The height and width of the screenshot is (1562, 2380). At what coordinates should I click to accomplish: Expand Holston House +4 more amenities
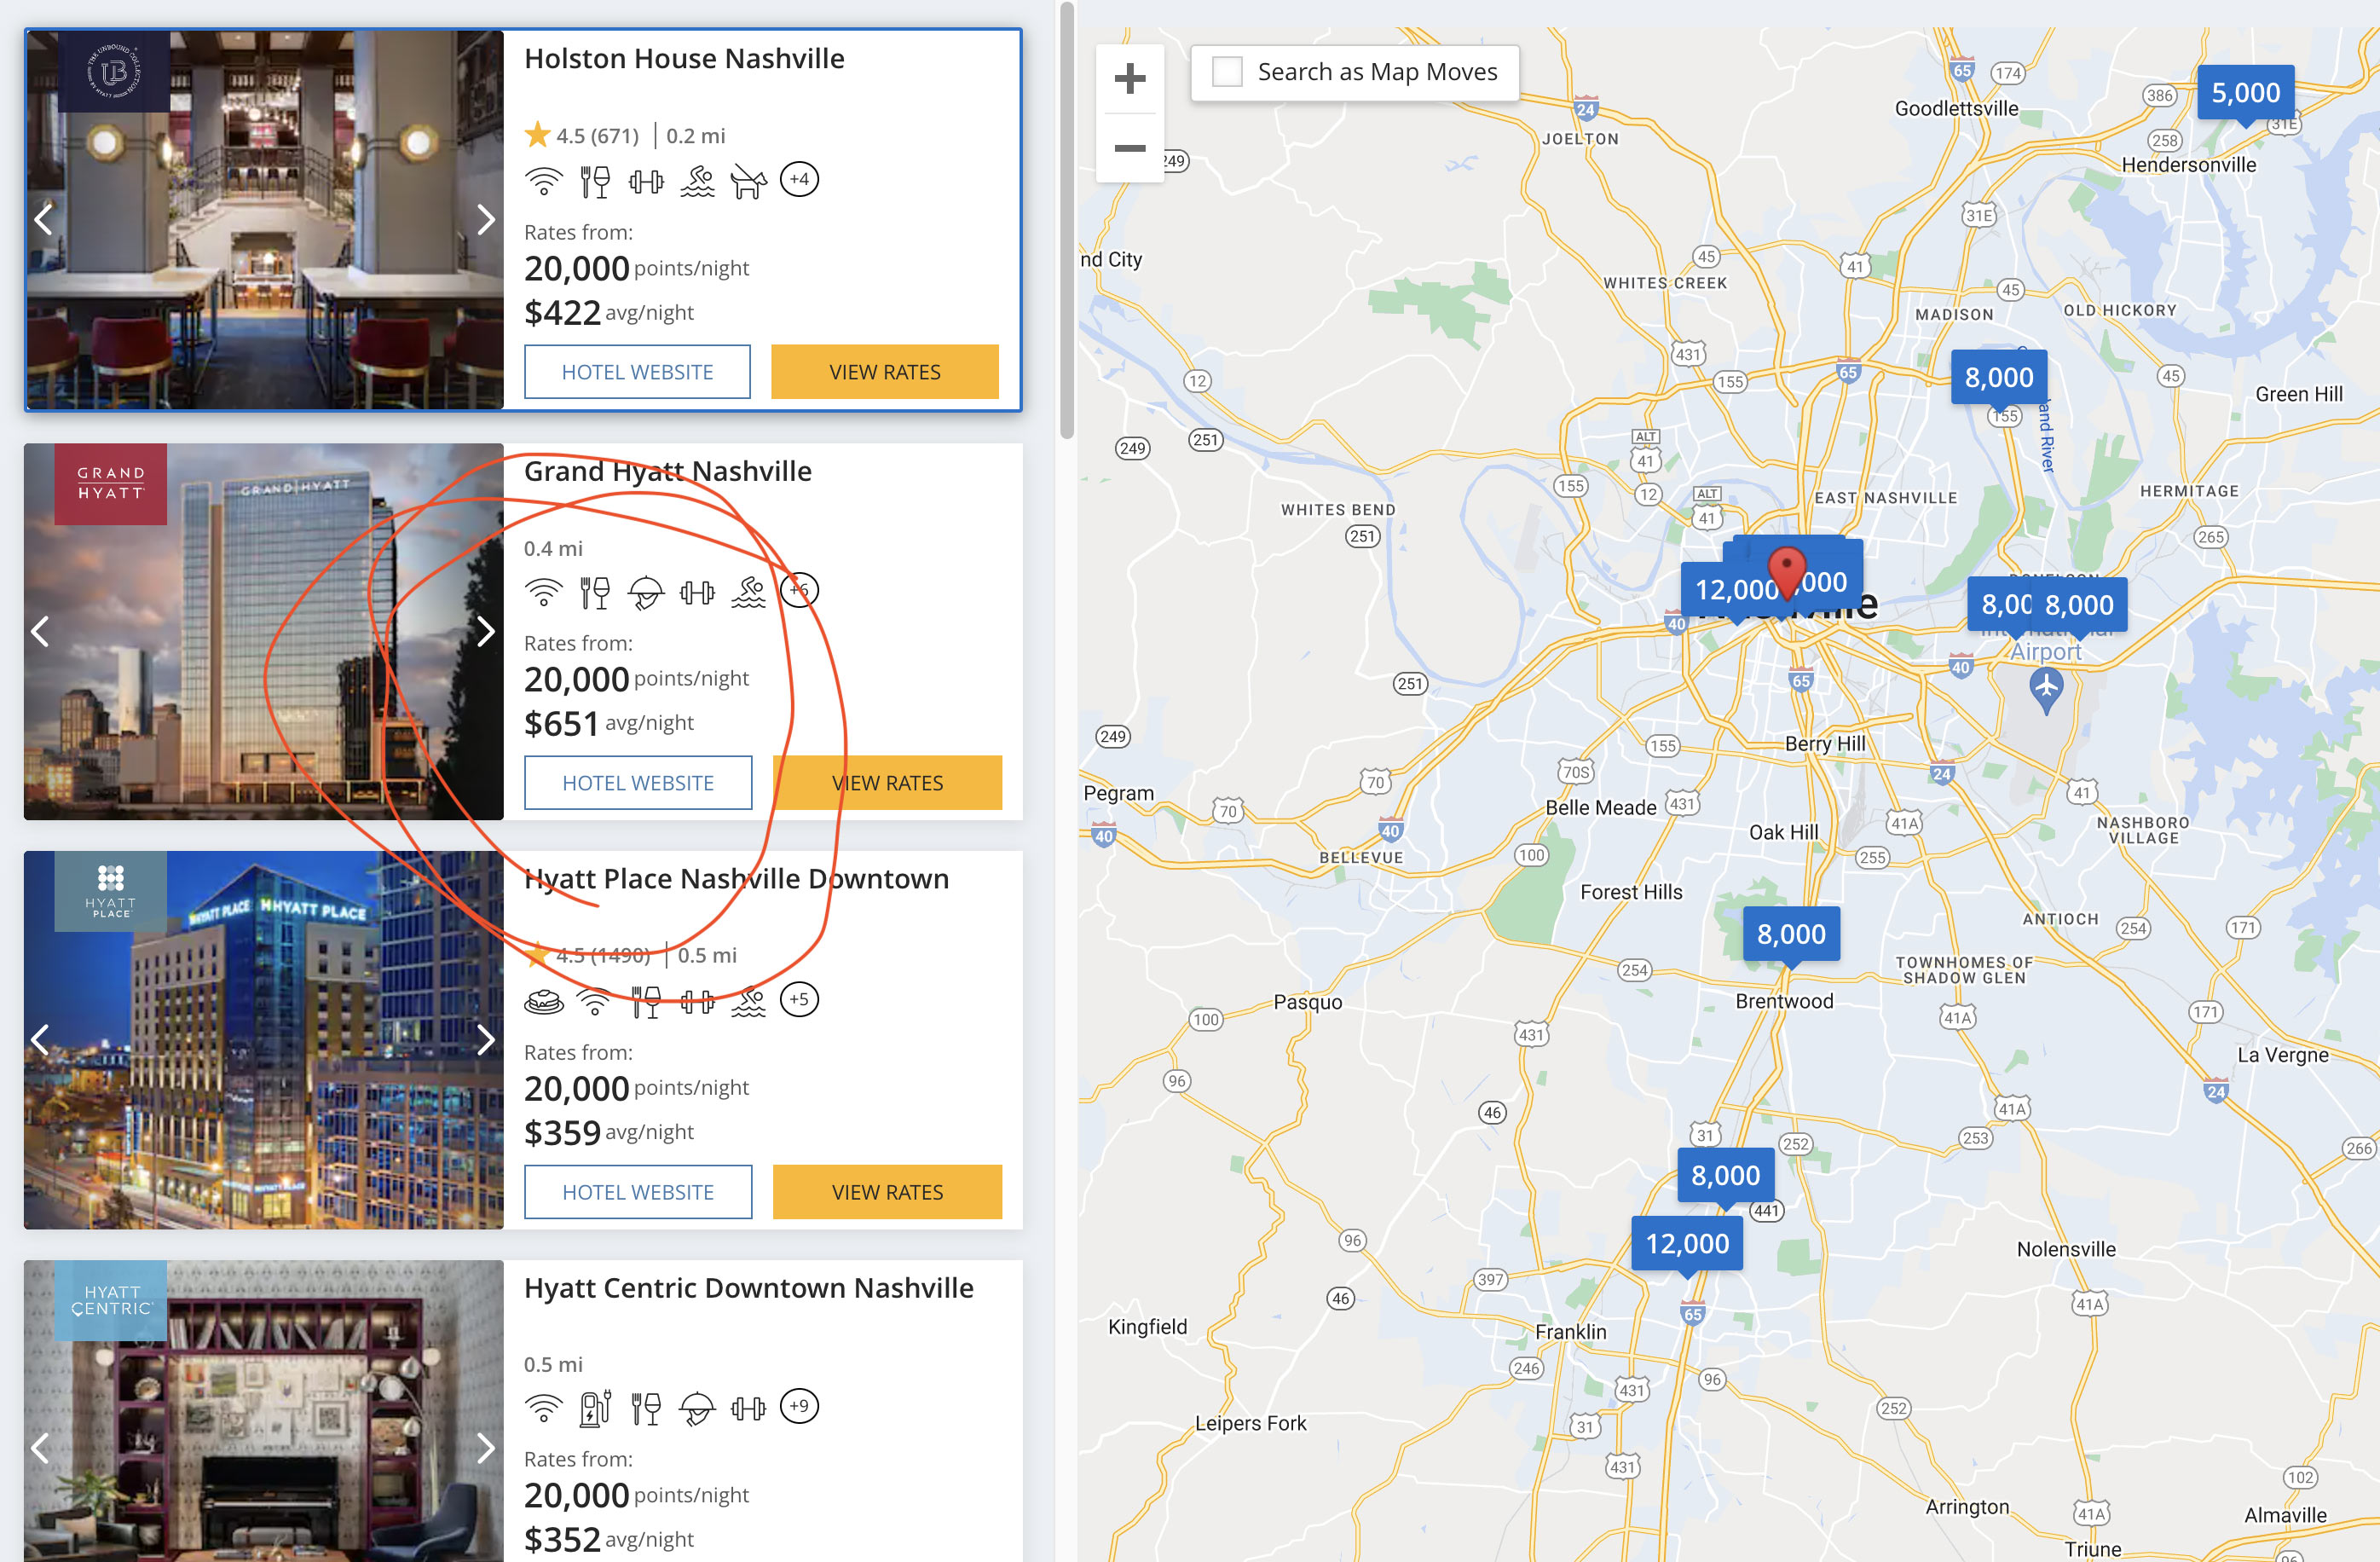[799, 180]
